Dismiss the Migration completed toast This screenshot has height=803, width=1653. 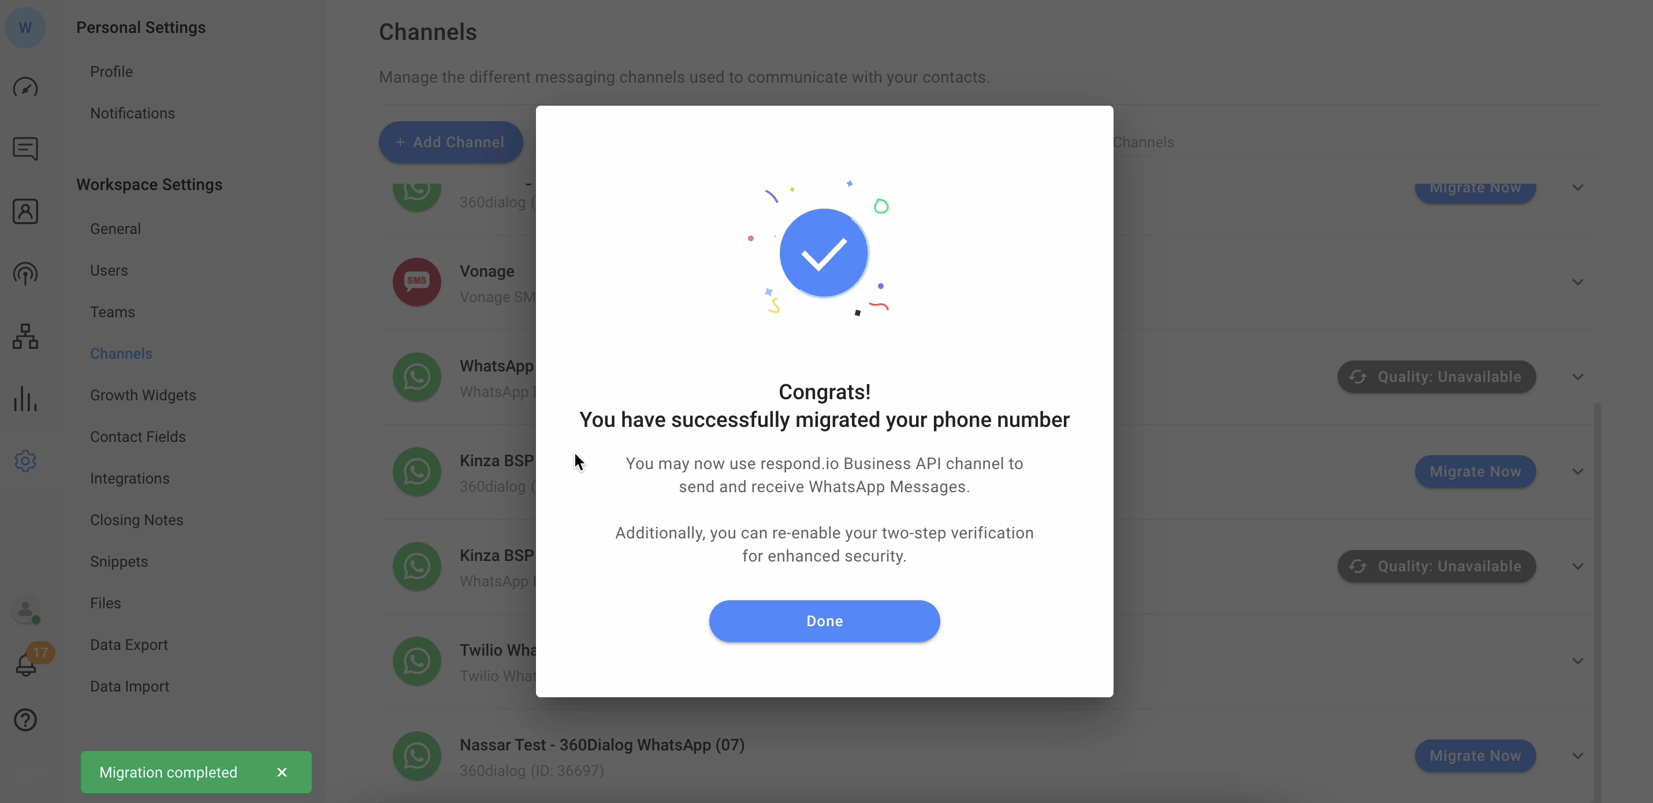282,773
